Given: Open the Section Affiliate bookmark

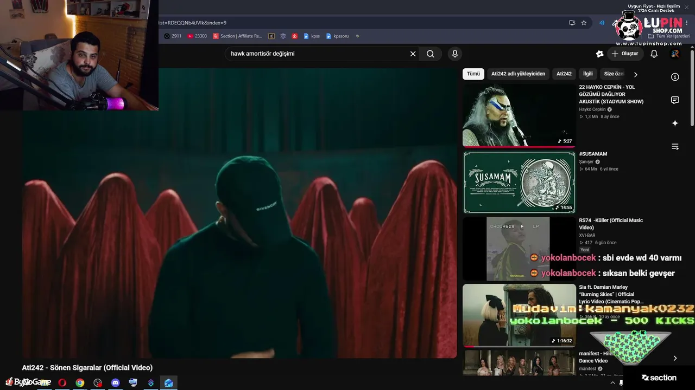Looking at the screenshot, I should (x=238, y=36).
